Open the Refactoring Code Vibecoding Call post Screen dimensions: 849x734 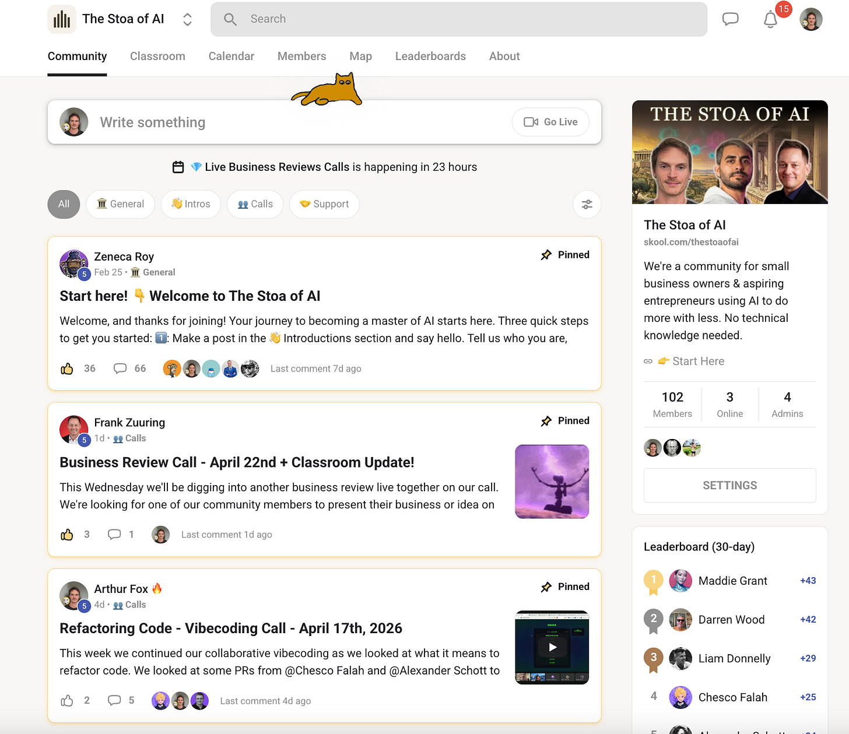tap(231, 628)
